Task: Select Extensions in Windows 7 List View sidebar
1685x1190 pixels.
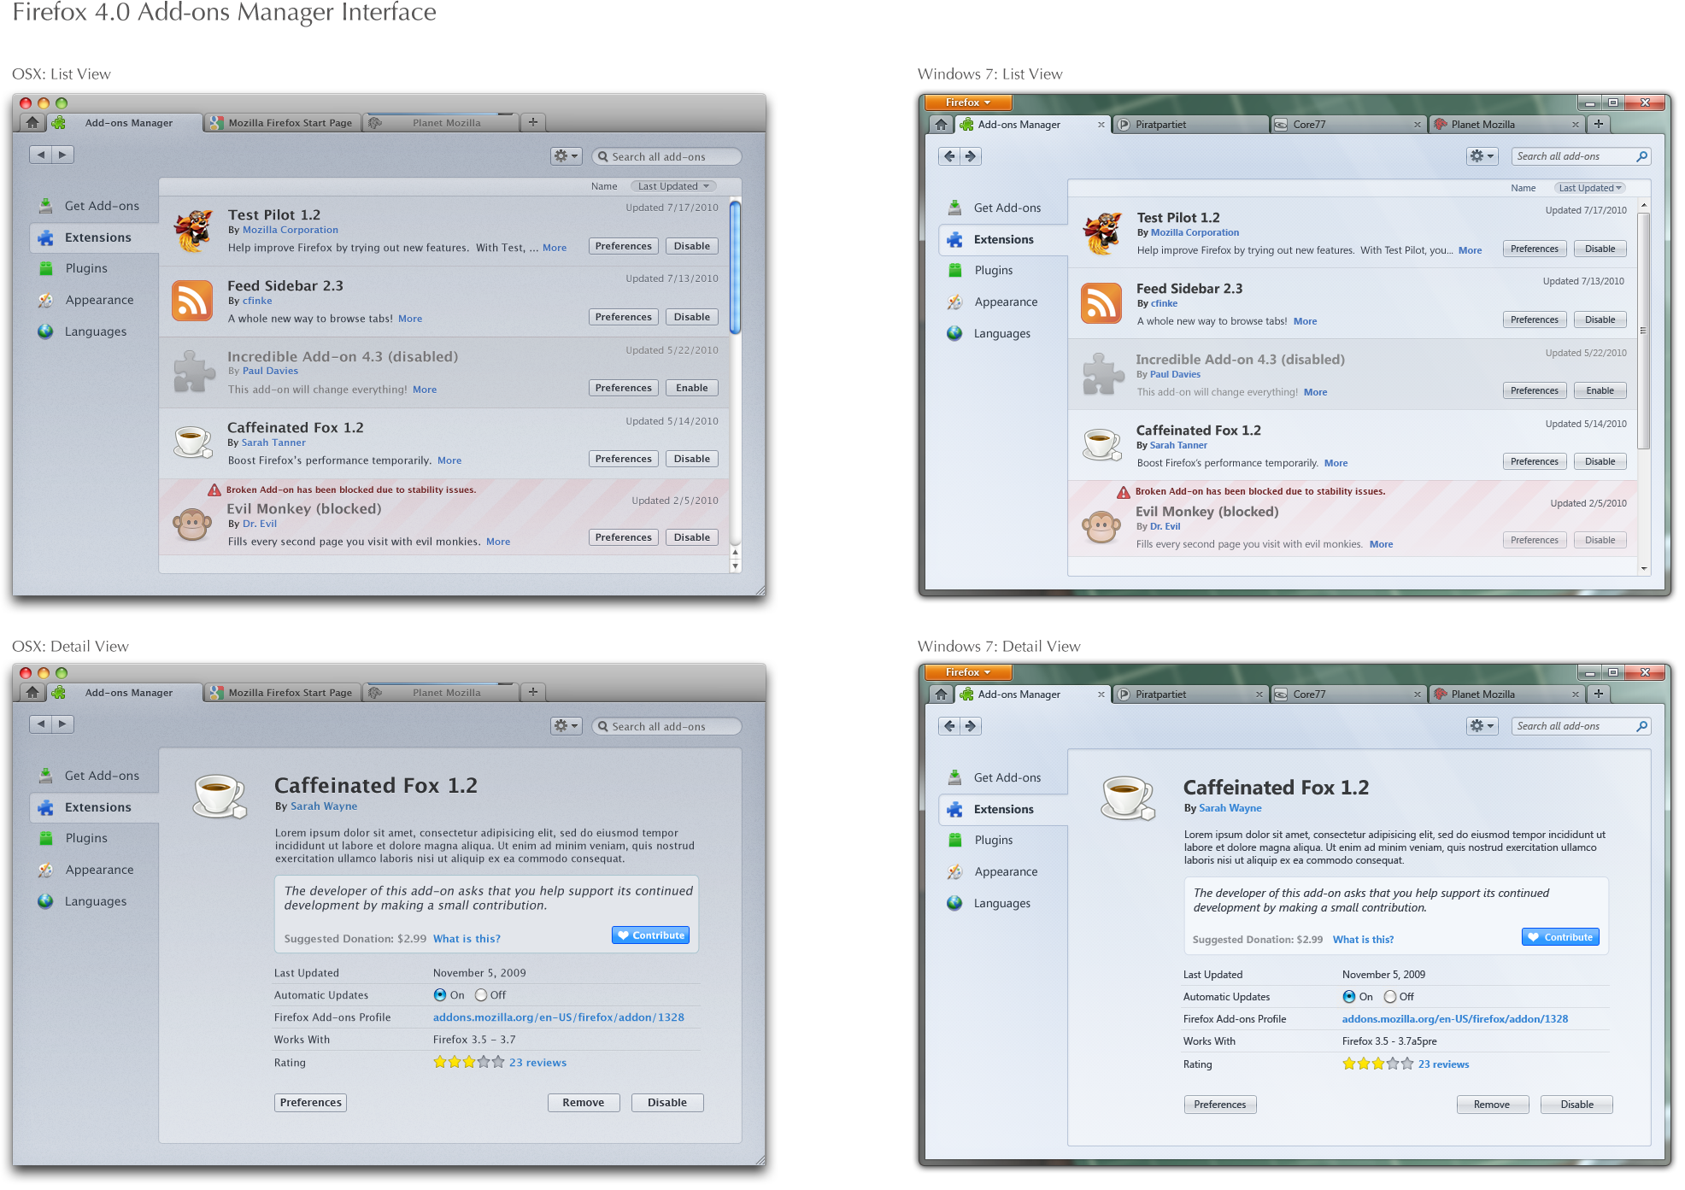Action: pyautogui.click(x=1003, y=239)
